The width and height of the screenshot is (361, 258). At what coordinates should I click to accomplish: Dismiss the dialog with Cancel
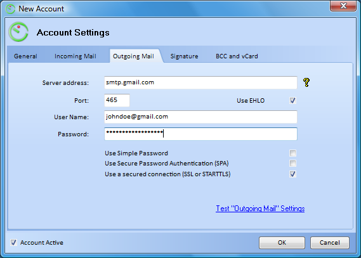click(x=330, y=243)
